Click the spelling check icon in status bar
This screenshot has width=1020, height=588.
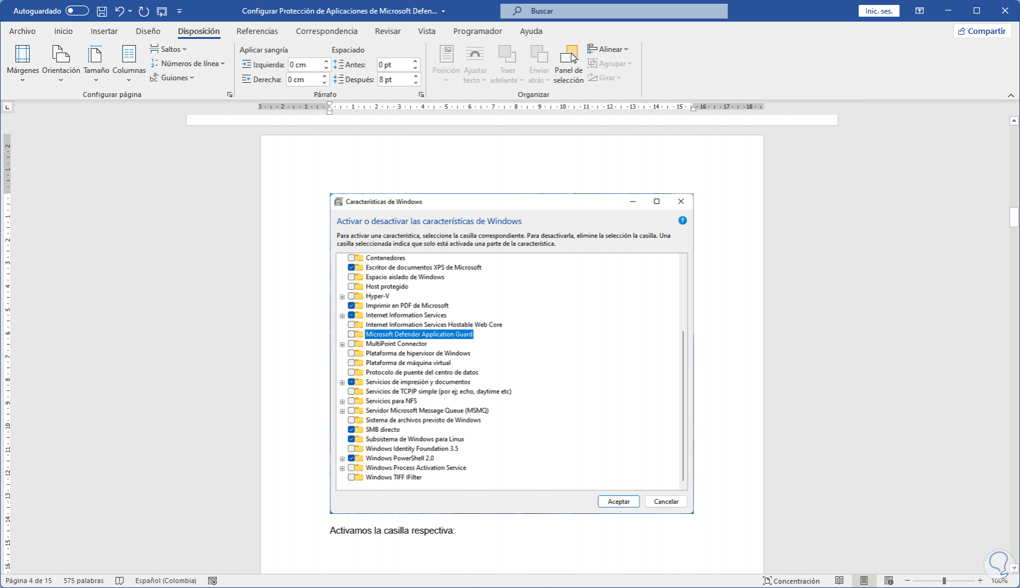click(x=120, y=581)
